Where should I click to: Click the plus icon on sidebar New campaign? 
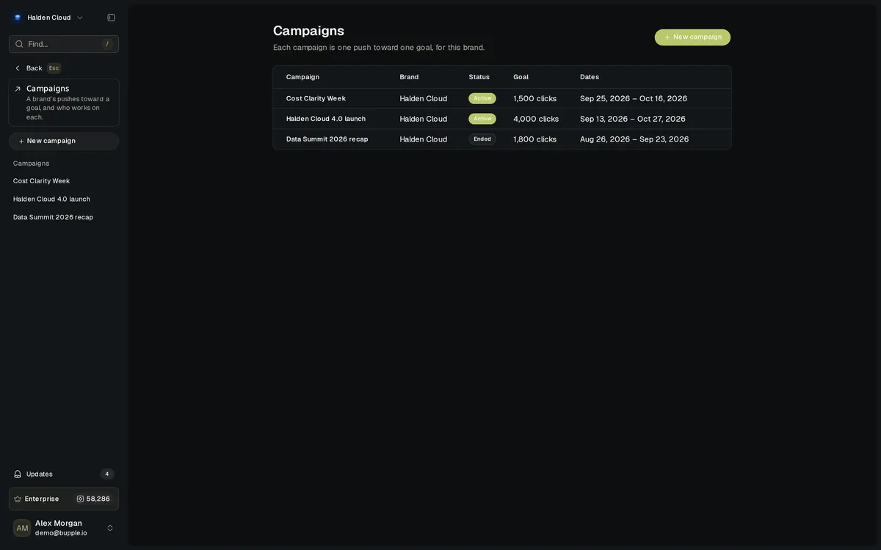[x=21, y=141]
